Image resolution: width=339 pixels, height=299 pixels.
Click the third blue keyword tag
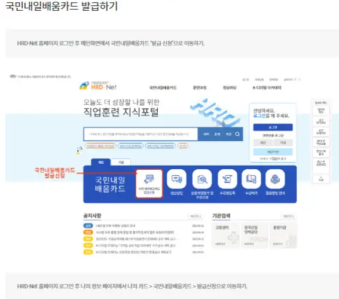pyautogui.click(x=160, y=146)
